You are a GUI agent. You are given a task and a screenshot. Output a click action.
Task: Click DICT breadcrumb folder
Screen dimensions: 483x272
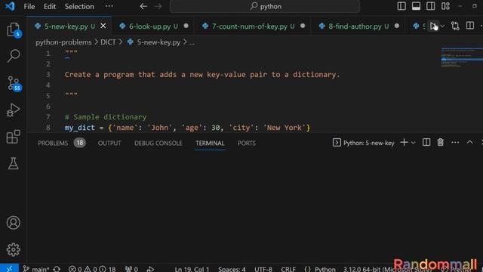(108, 42)
